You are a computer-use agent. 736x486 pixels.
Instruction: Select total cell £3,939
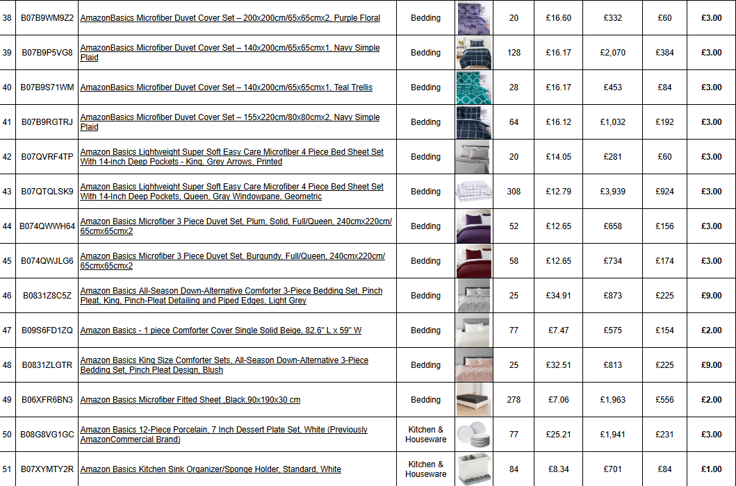612,192
